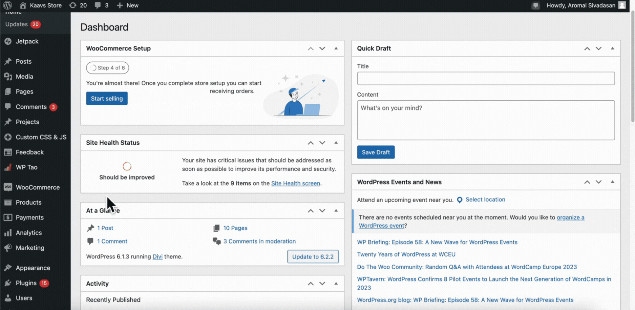Open the Divi theme link
This screenshot has height=310, width=635.
tap(157, 256)
